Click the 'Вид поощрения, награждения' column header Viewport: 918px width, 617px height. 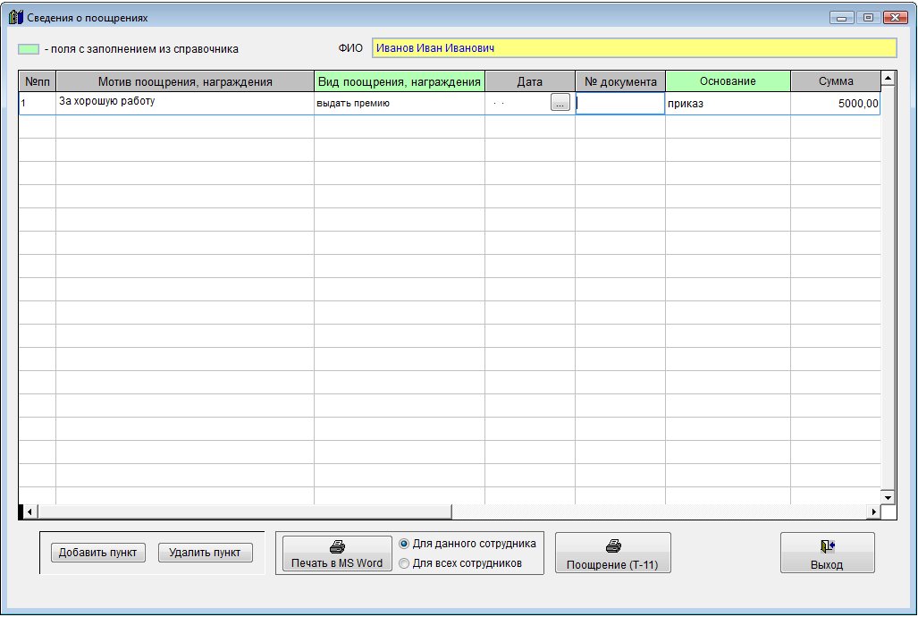click(400, 81)
